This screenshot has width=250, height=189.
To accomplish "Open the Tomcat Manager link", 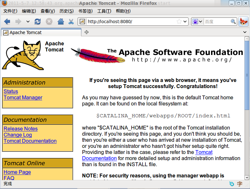I will pyautogui.click(x=23, y=97).
